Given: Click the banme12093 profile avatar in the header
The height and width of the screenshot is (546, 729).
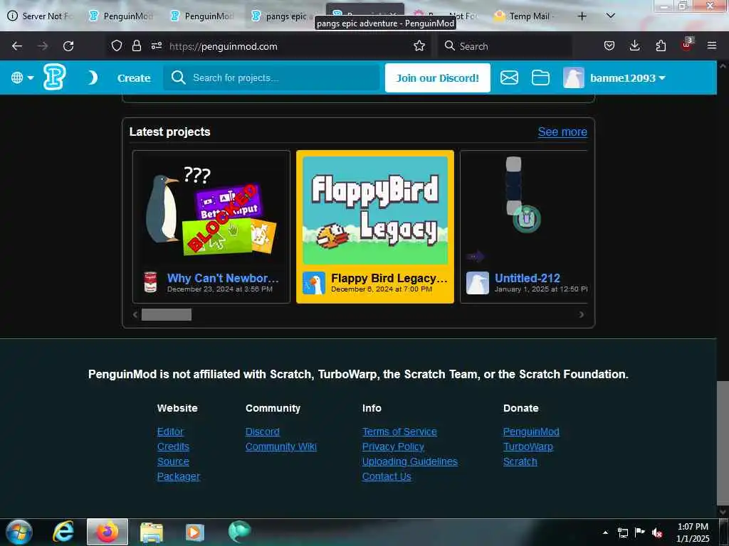Looking at the screenshot, I should pos(574,77).
